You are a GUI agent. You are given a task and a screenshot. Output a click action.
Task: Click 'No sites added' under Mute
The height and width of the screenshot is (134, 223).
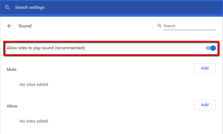[34, 84]
